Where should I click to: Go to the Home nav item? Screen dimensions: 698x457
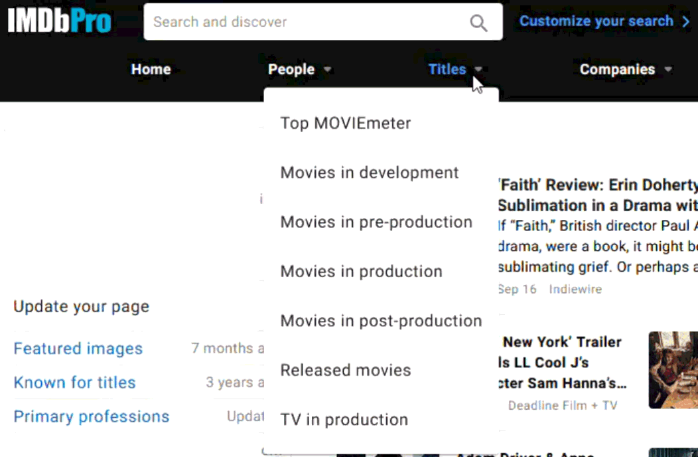(151, 69)
